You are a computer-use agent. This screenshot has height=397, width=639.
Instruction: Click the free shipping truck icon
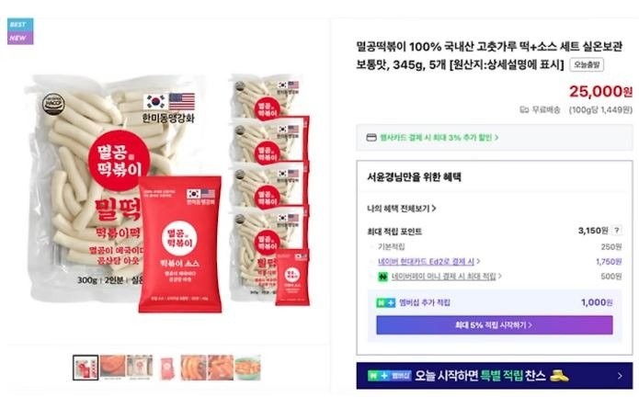pos(524,110)
